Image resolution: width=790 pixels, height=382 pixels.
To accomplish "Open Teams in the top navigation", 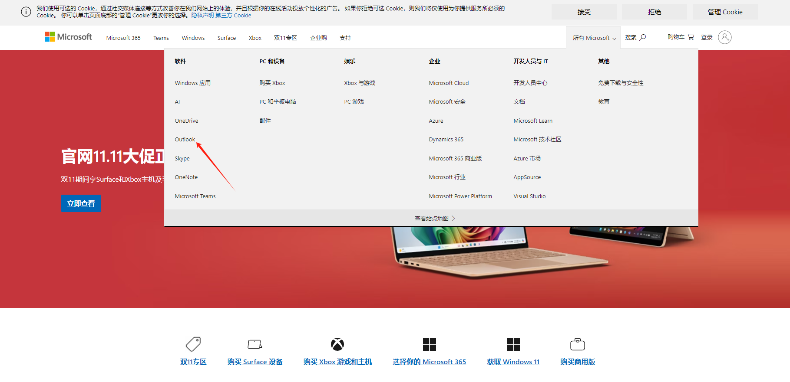I will pos(161,38).
